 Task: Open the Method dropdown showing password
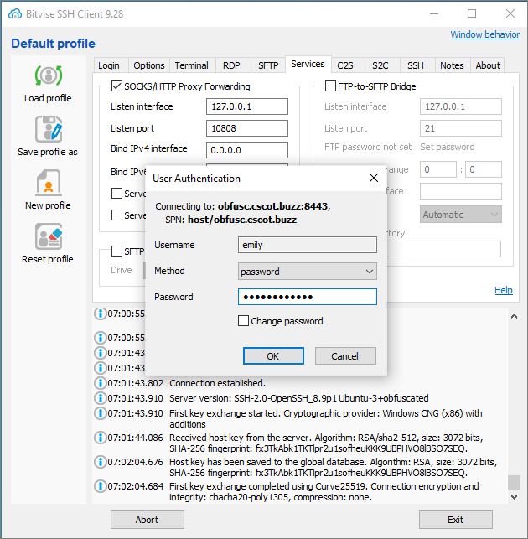point(308,272)
